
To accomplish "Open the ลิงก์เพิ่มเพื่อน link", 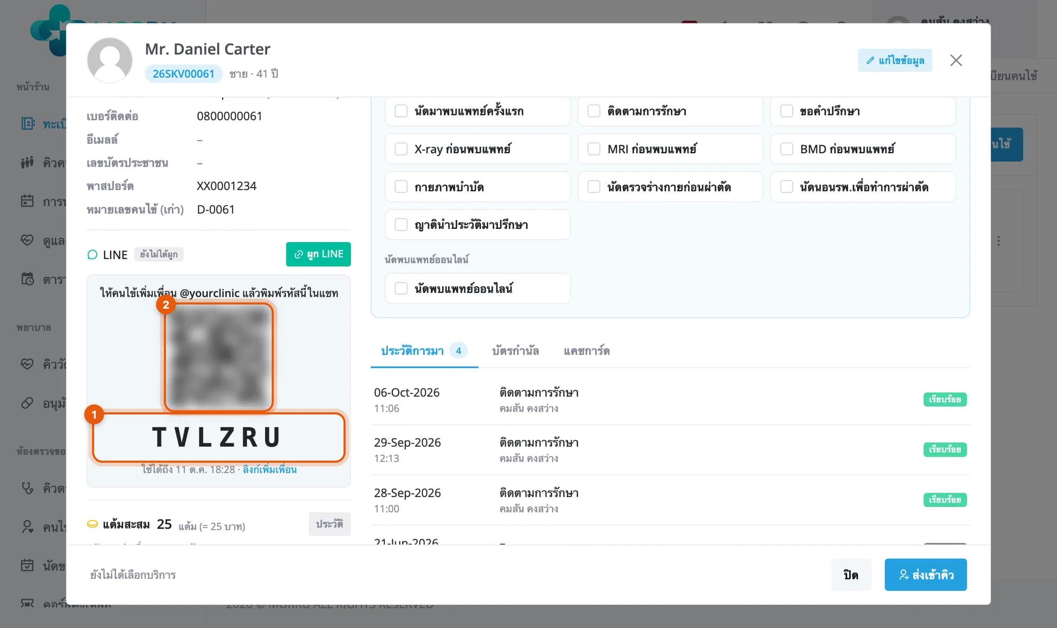I will click(270, 469).
